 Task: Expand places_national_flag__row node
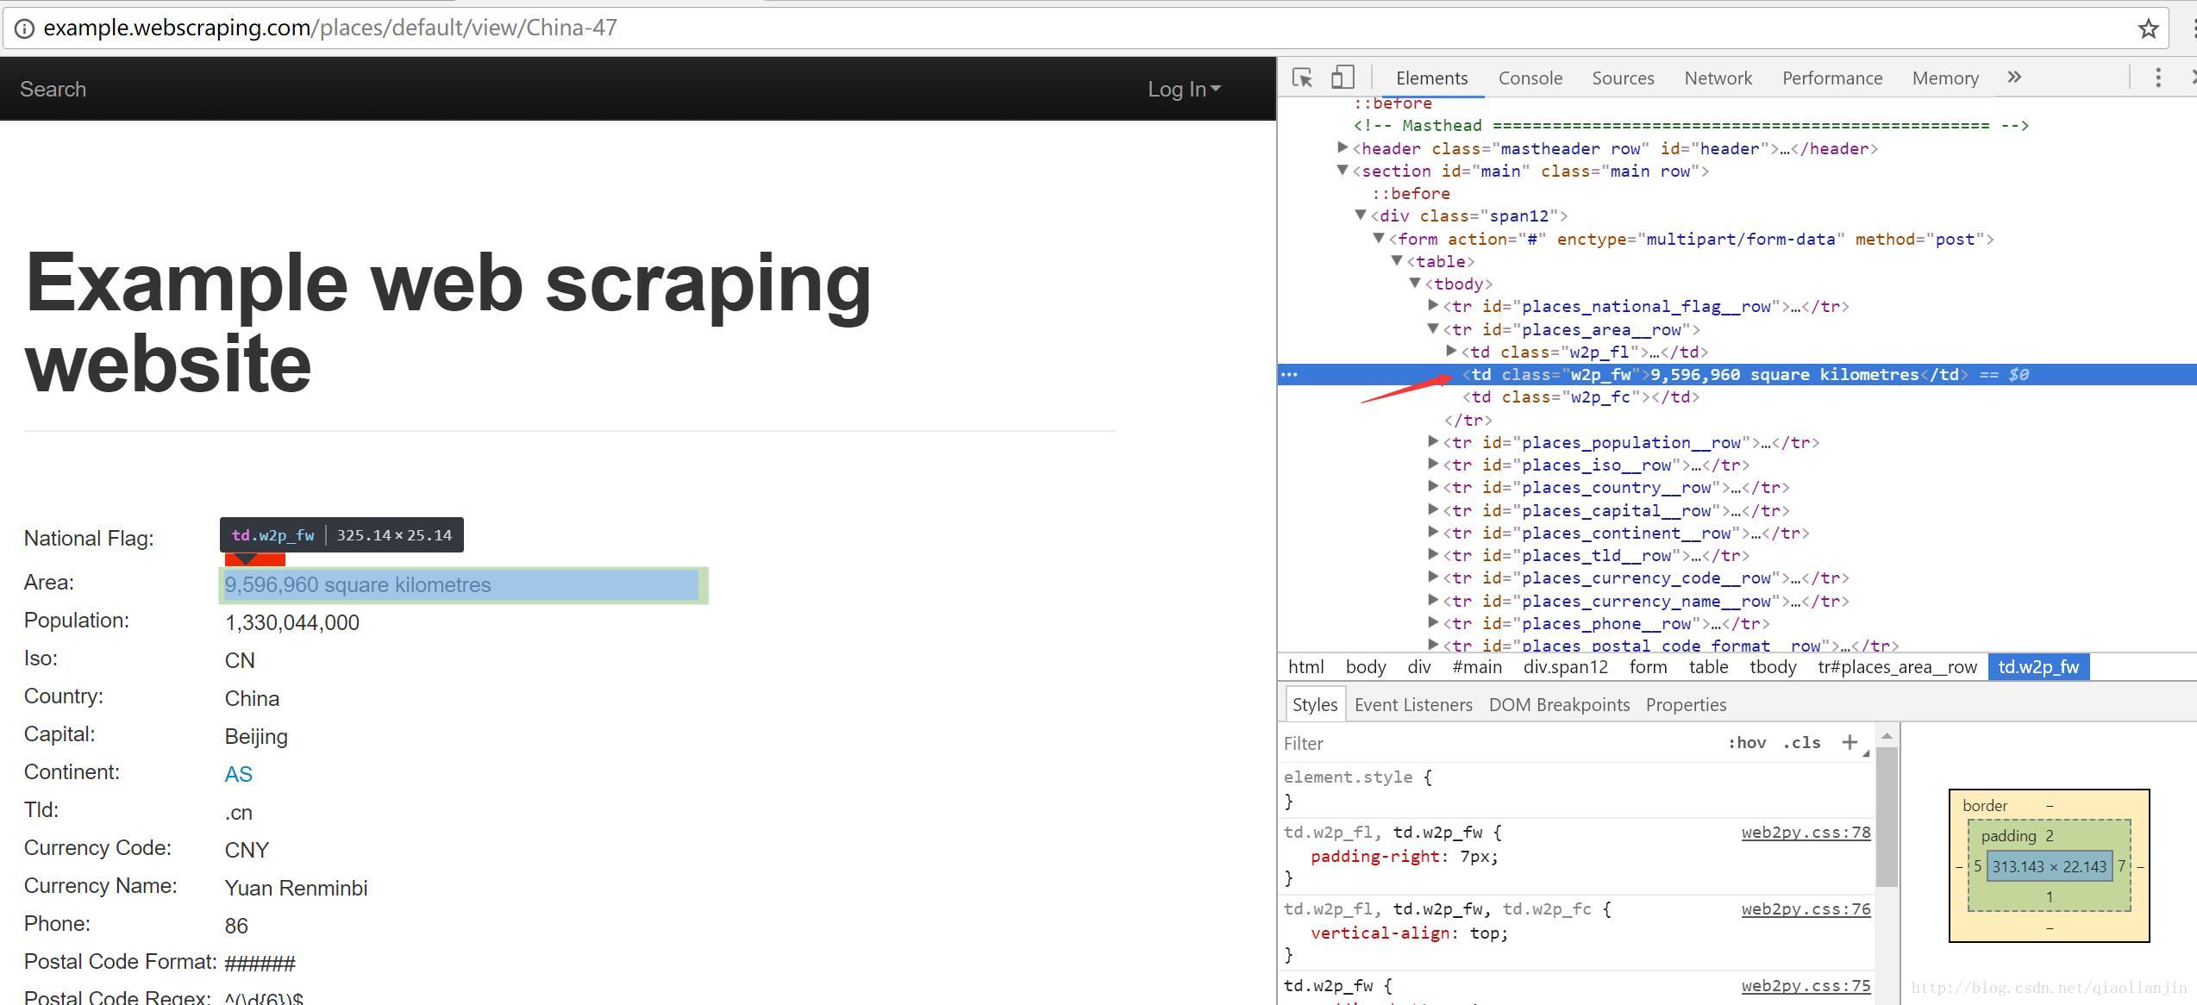click(1433, 305)
